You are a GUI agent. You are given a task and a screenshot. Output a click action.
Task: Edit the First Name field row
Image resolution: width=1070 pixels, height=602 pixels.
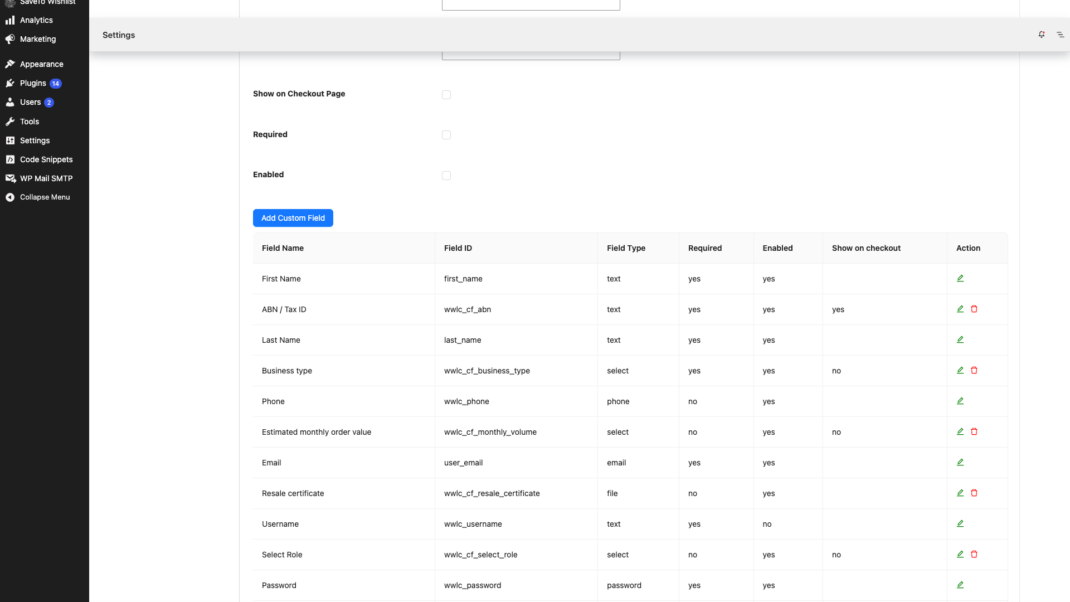click(x=960, y=278)
